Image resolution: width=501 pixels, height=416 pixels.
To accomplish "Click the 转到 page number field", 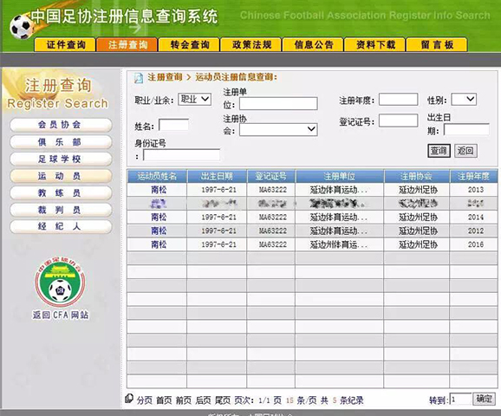I will coord(460,399).
